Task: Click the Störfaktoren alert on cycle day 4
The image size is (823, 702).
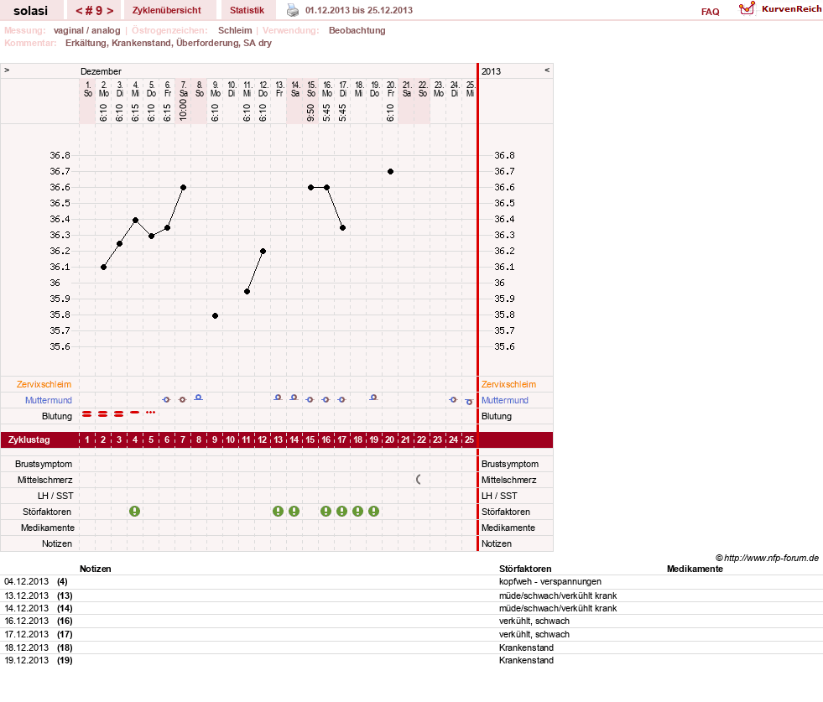Action: pyautogui.click(x=135, y=511)
